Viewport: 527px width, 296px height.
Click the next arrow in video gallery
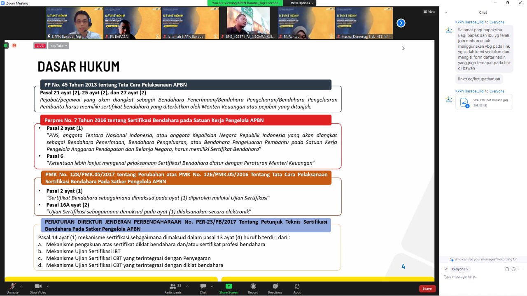point(401,23)
